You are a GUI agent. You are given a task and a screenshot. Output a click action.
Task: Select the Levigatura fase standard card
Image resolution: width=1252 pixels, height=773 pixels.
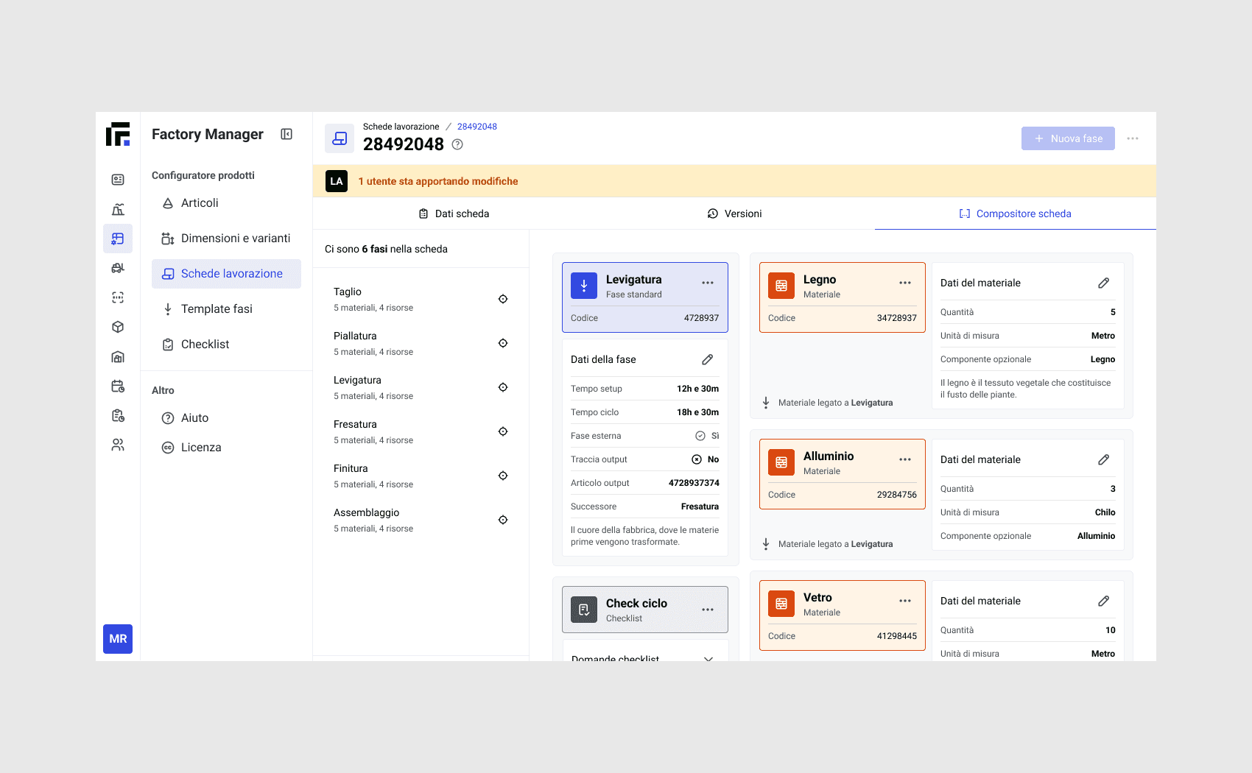(645, 297)
